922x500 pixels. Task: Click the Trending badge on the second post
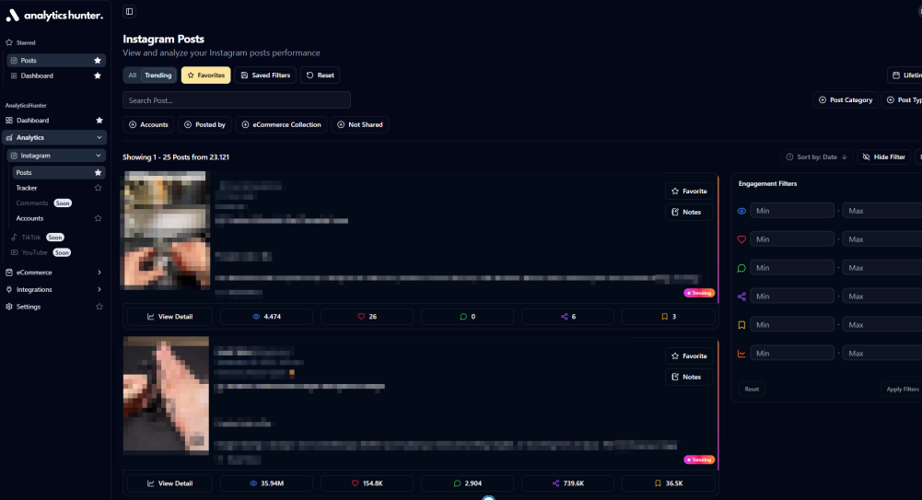698,459
